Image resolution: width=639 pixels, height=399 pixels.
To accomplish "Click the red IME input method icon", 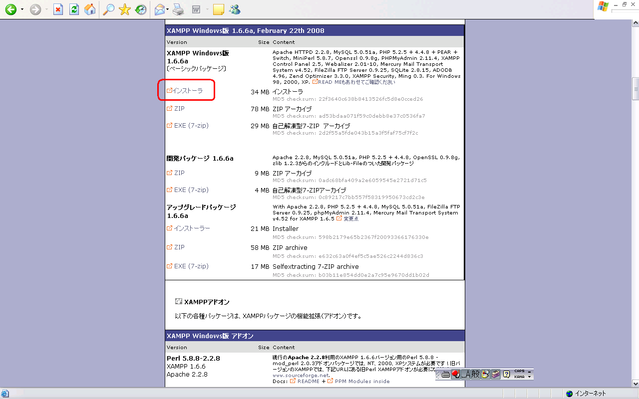I will click(x=455, y=374).
